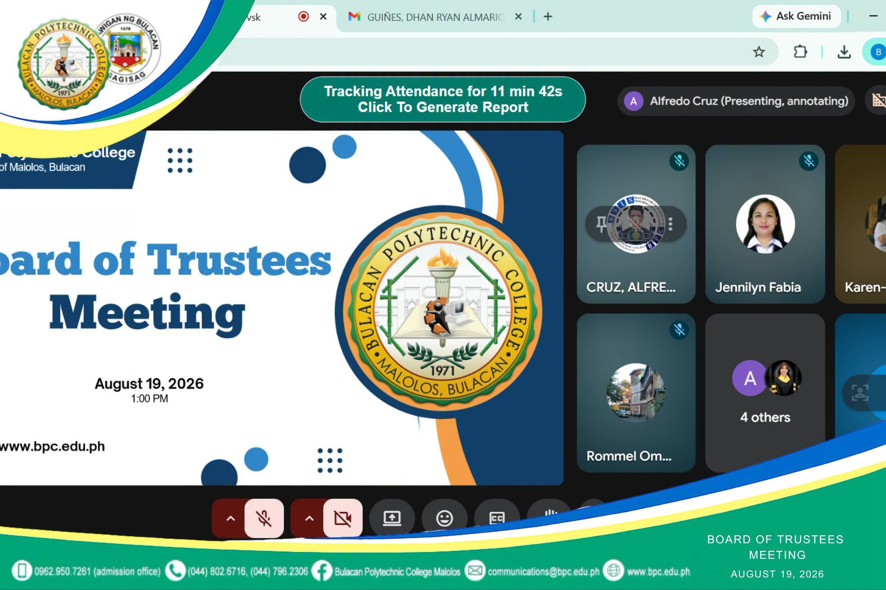Viewport: 886px width, 590px height.
Task: Click the Tracking Attendance generate report button
Action: 443,99
